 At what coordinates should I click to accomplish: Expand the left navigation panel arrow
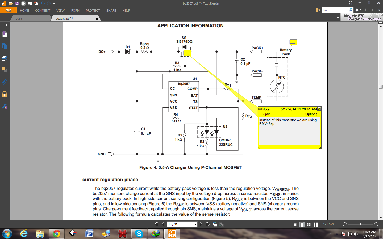coord(7,25)
